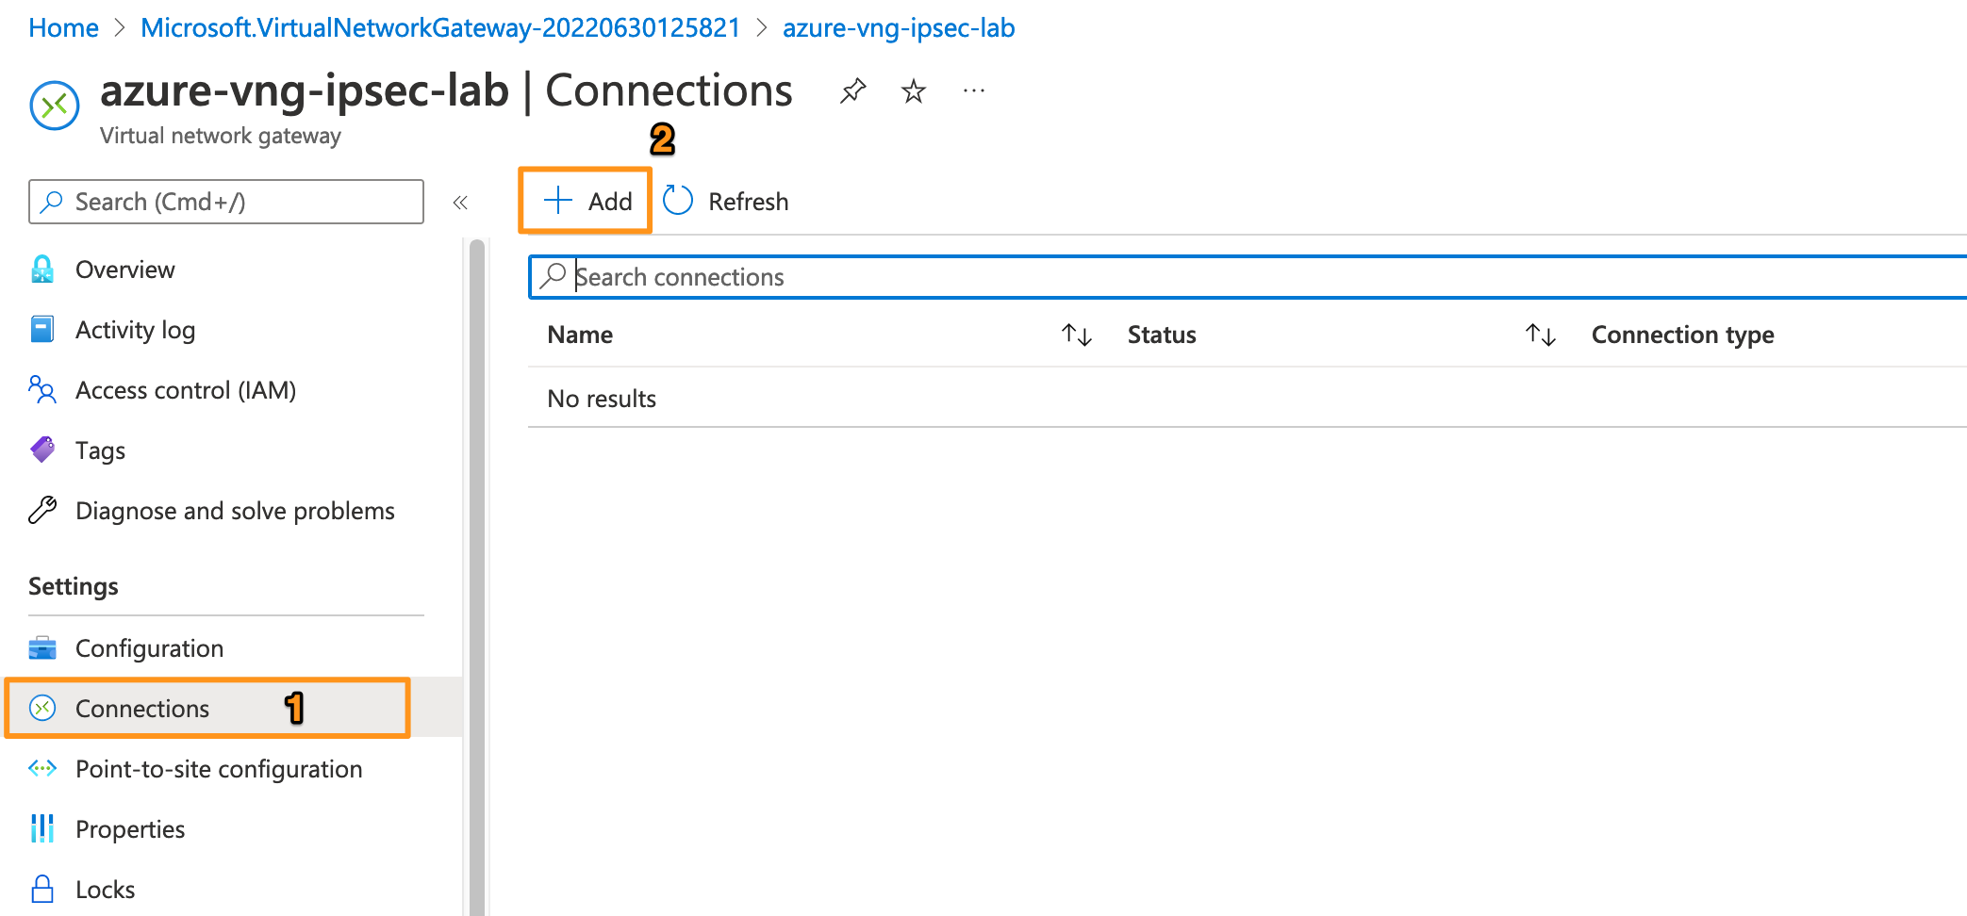
Task: Click the virtual network gateway header icon
Action: (x=55, y=105)
